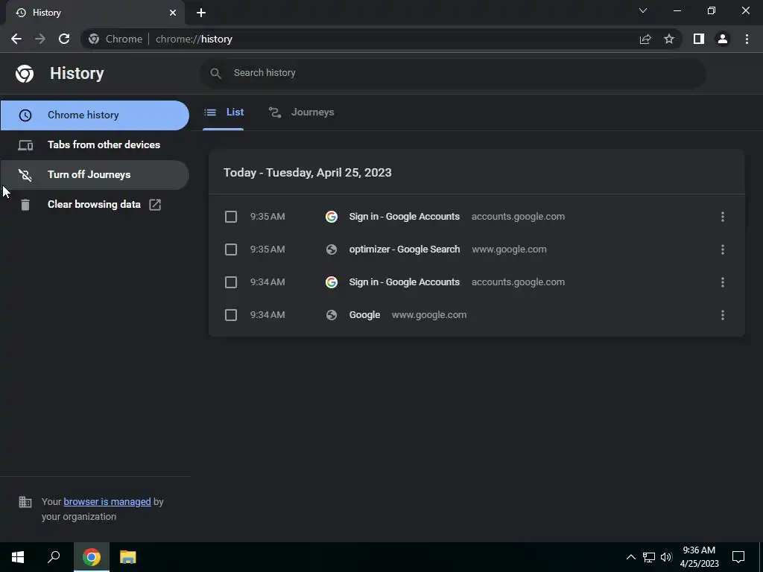This screenshot has height=572, width=763.
Task: Click Google favicon on 9:35 AM Sign in row
Action: tap(332, 217)
